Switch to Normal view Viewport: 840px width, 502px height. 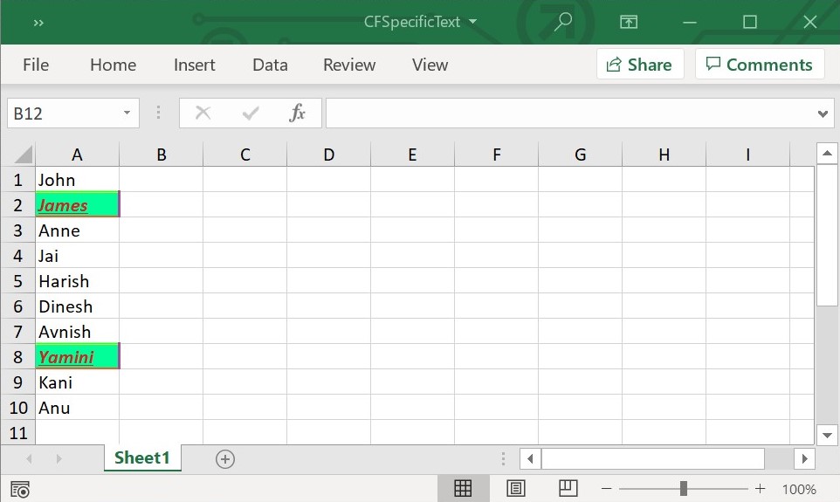click(463, 489)
